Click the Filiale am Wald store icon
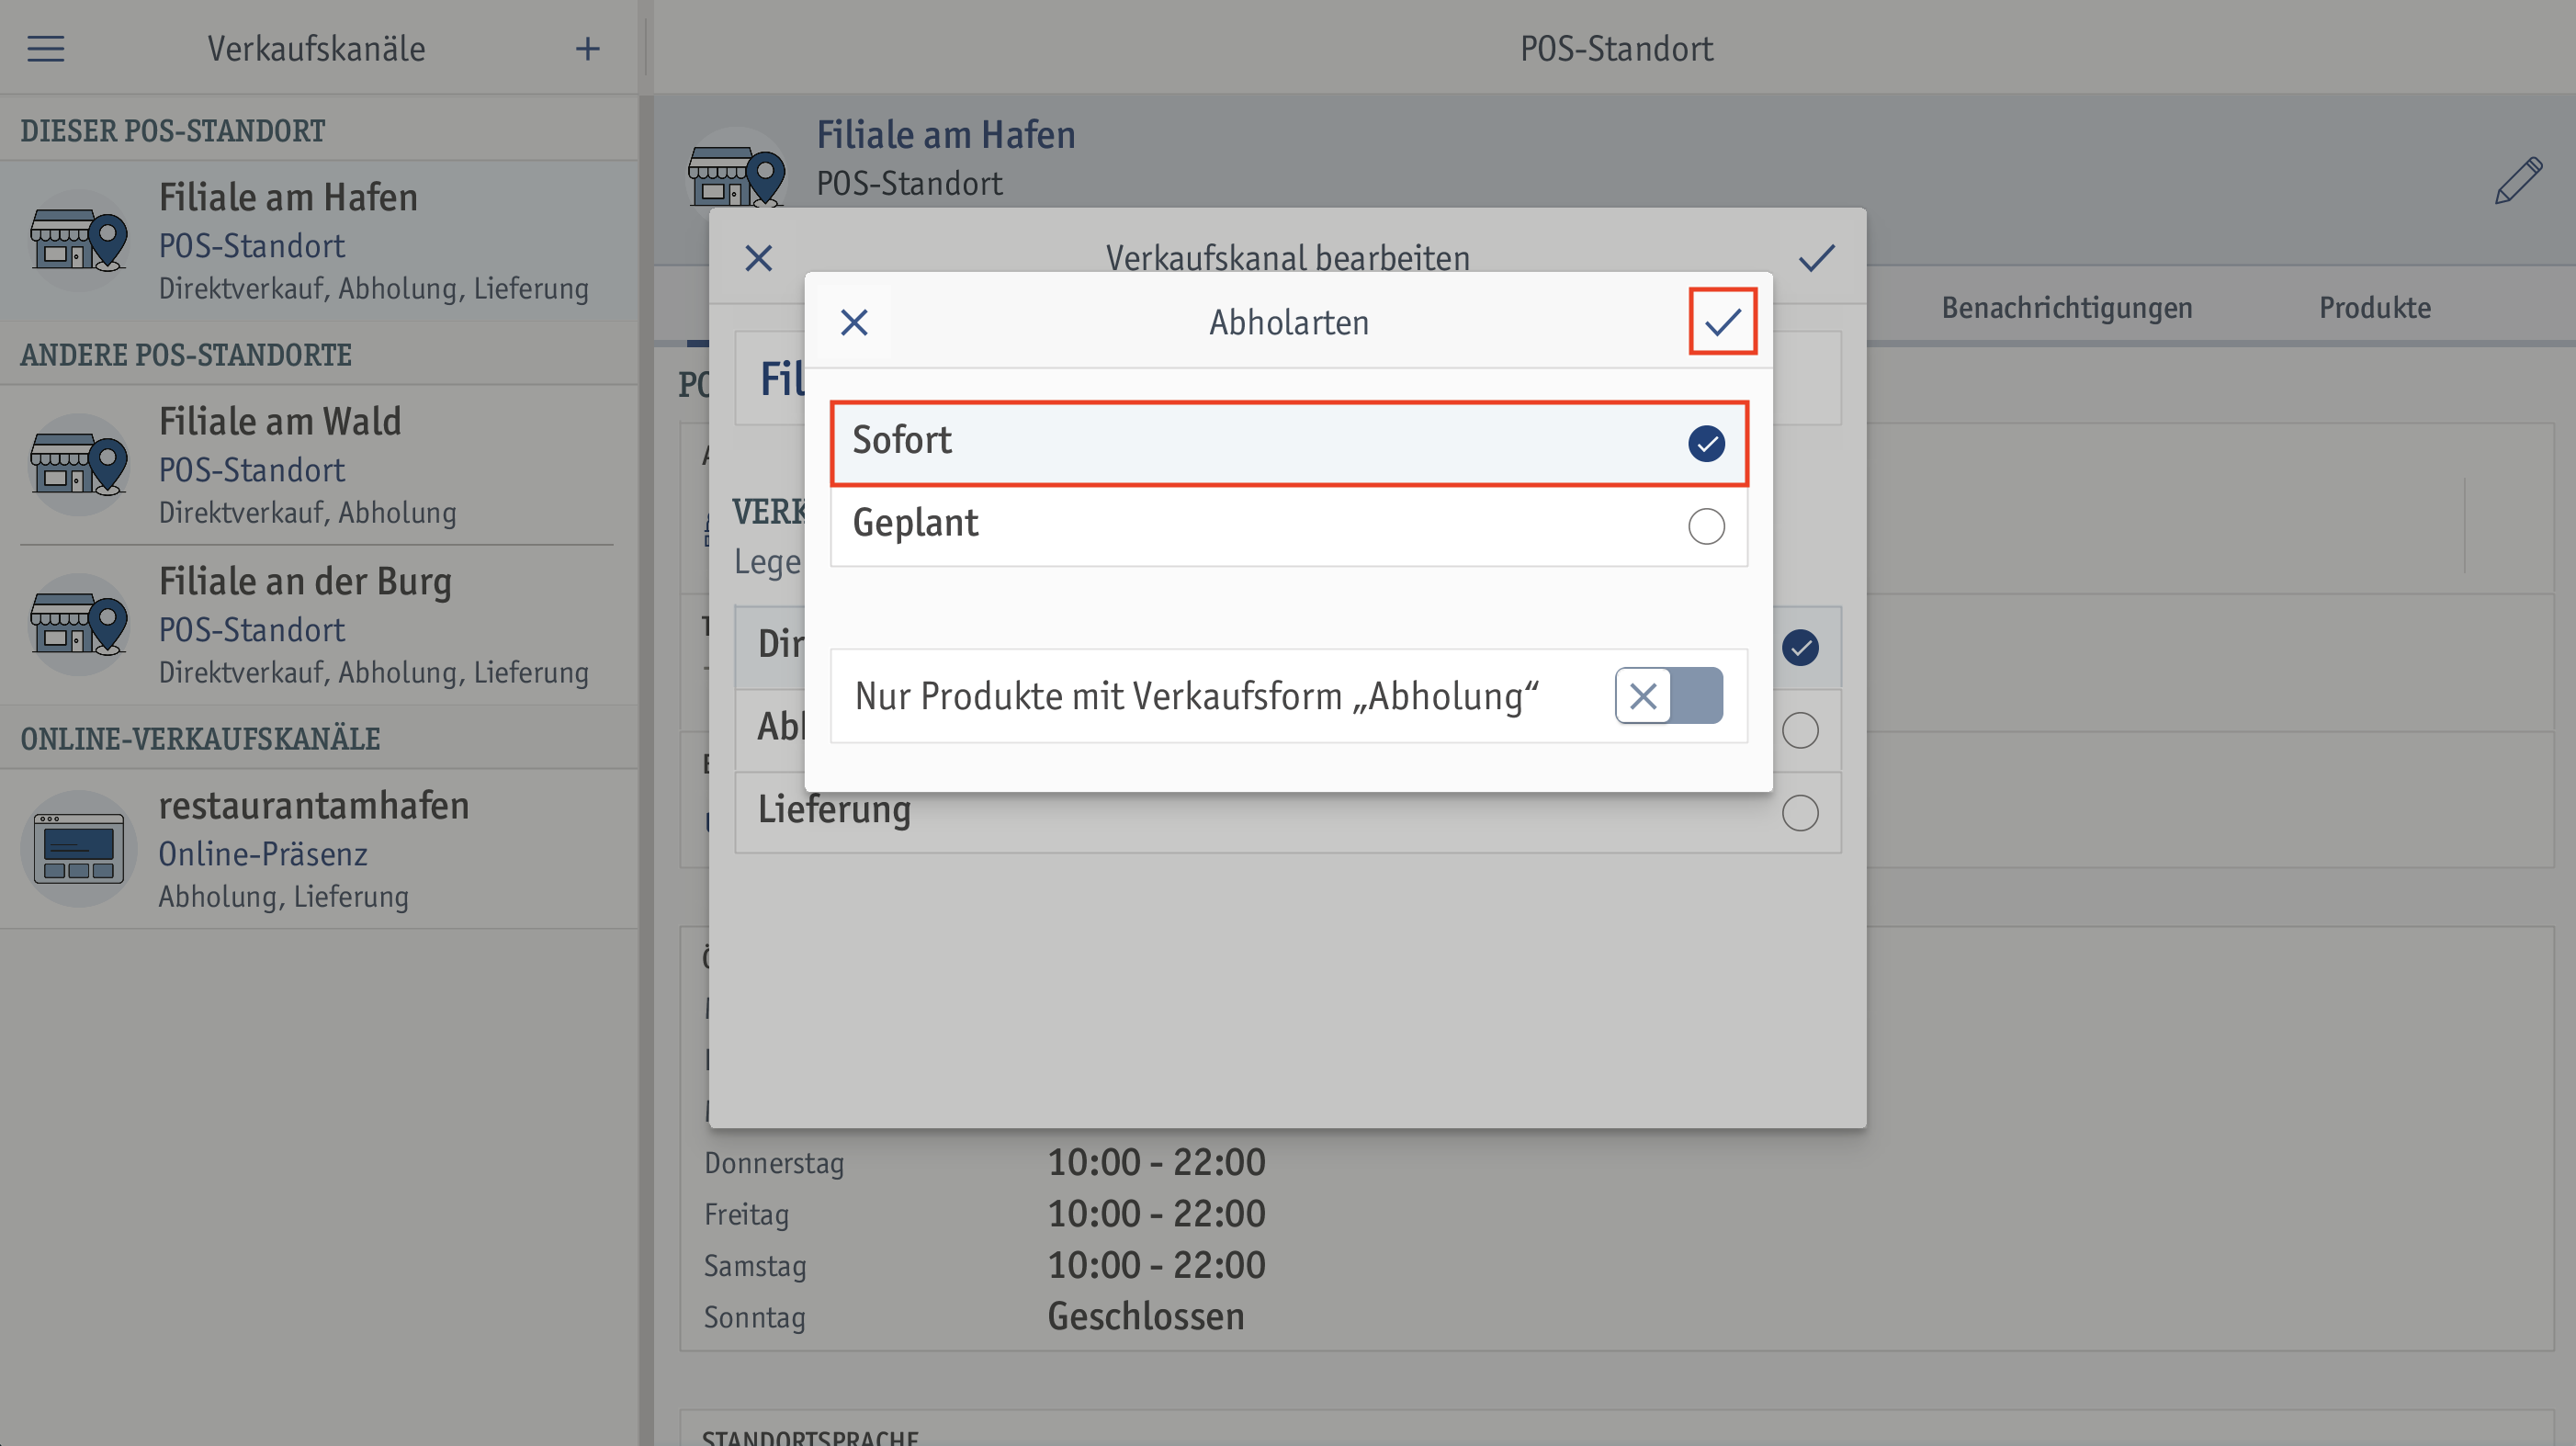Viewport: 2576px width, 1446px height. click(79, 465)
